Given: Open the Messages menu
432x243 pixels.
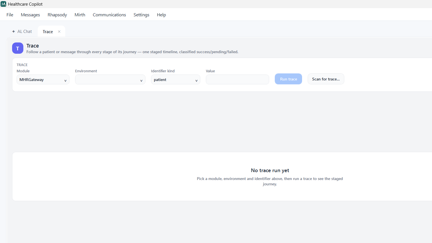Looking at the screenshot, I should click(30, 15).
